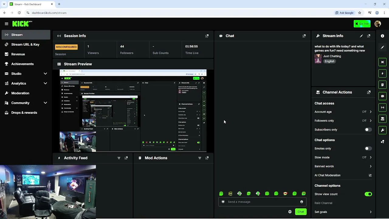This screenshot has width=389, height=219.
Task: Click the info icon in the right rail
Action: 382,36
